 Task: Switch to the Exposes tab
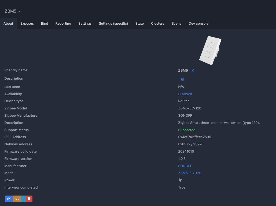[27, 23]
